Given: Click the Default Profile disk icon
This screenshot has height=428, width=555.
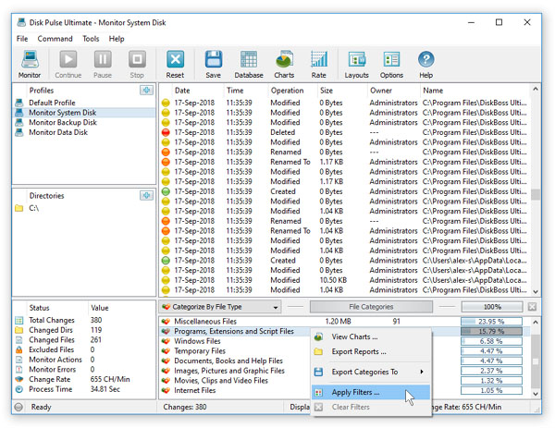Looking at the screenshot, I should click(x=19, y=103).
